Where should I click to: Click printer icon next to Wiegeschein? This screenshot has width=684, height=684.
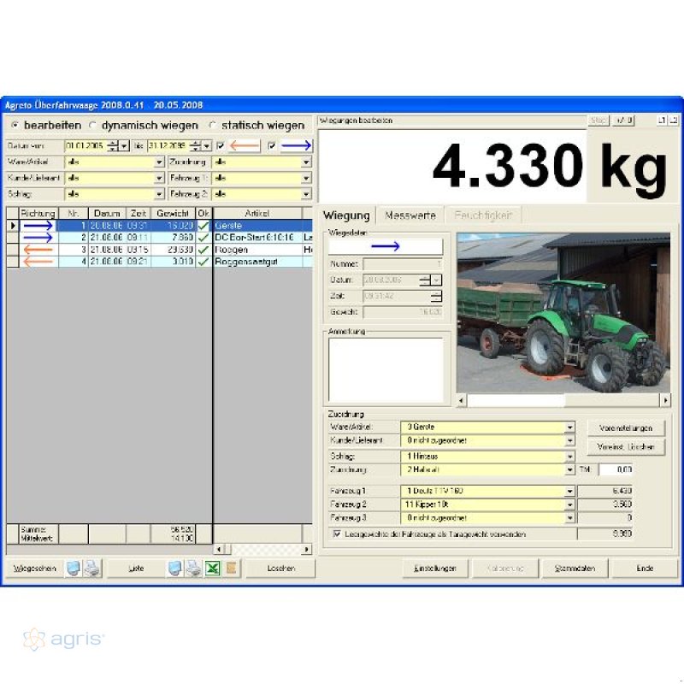tap(91, 569)
